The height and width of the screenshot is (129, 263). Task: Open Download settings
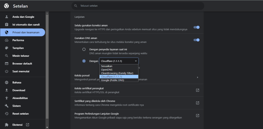coord(23,90)
